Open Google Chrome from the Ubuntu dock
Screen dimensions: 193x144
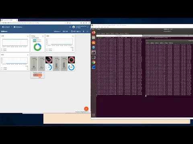pyautogui.click(x=94, y=62)
